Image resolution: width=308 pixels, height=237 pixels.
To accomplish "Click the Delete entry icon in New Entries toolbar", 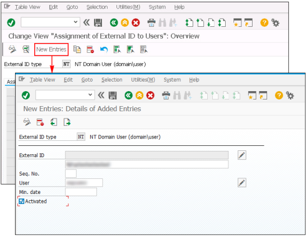I will click(40, 122).
